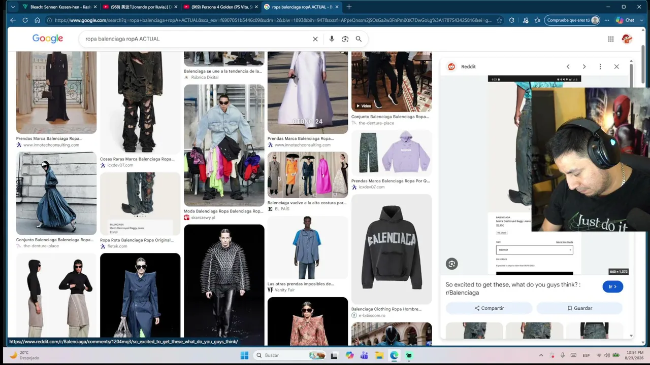
Task: Show the next image in the preview panel
Action: point(584,66)
